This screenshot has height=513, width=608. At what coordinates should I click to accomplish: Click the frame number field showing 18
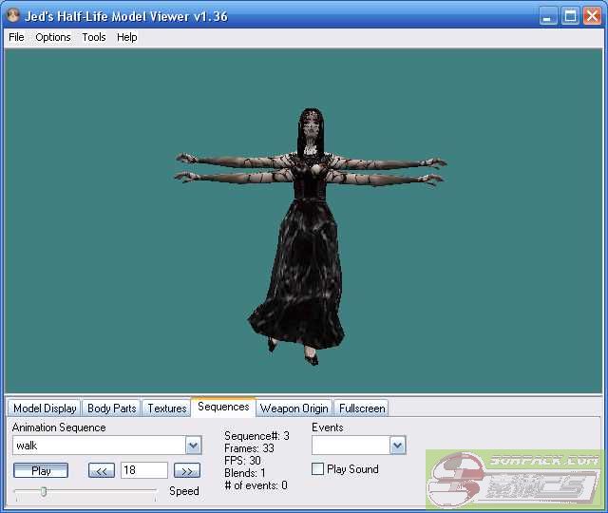[144, 470]
